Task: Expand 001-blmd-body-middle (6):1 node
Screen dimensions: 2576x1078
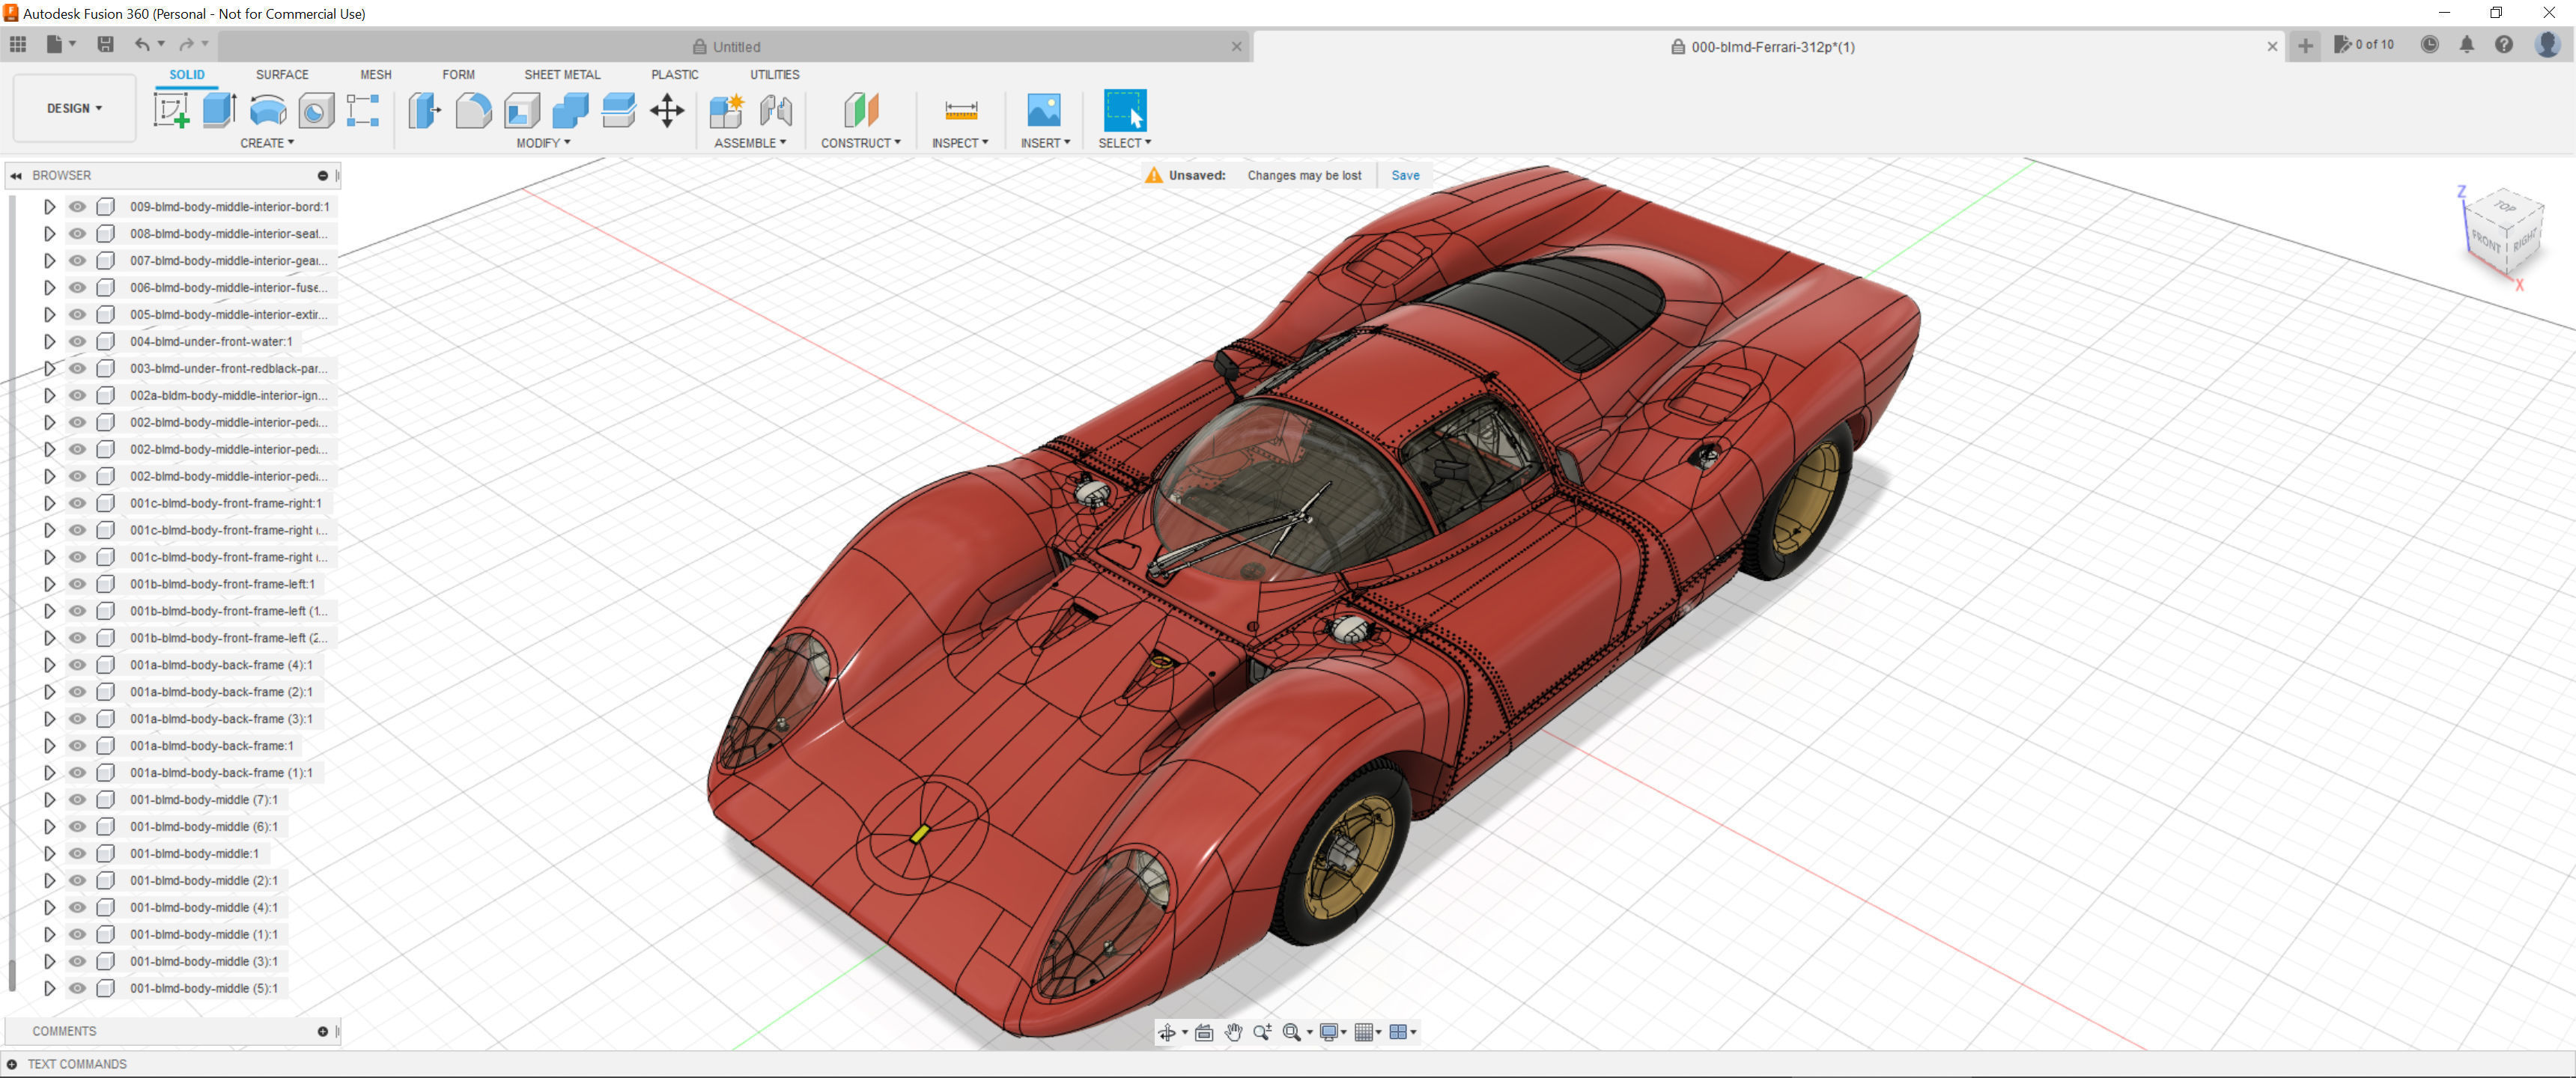Action: point(49,827)
